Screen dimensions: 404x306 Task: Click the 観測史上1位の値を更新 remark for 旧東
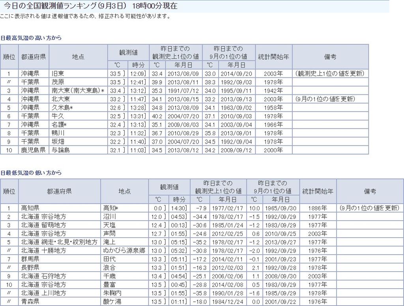click(x=329, y=74)
